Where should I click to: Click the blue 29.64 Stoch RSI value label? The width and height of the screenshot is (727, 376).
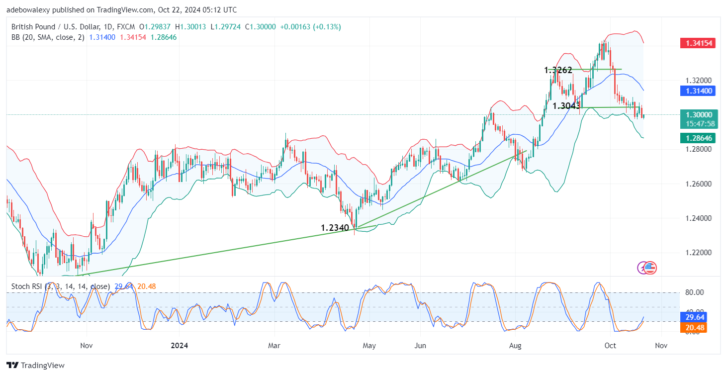pyautogui.click(x=693, y=316)
